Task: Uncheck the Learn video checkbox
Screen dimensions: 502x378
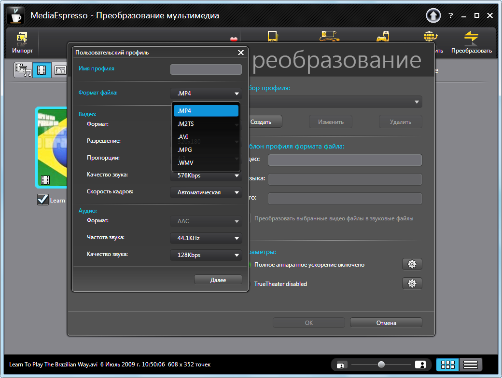Action: pyautogui.click(x=42, y=200)
